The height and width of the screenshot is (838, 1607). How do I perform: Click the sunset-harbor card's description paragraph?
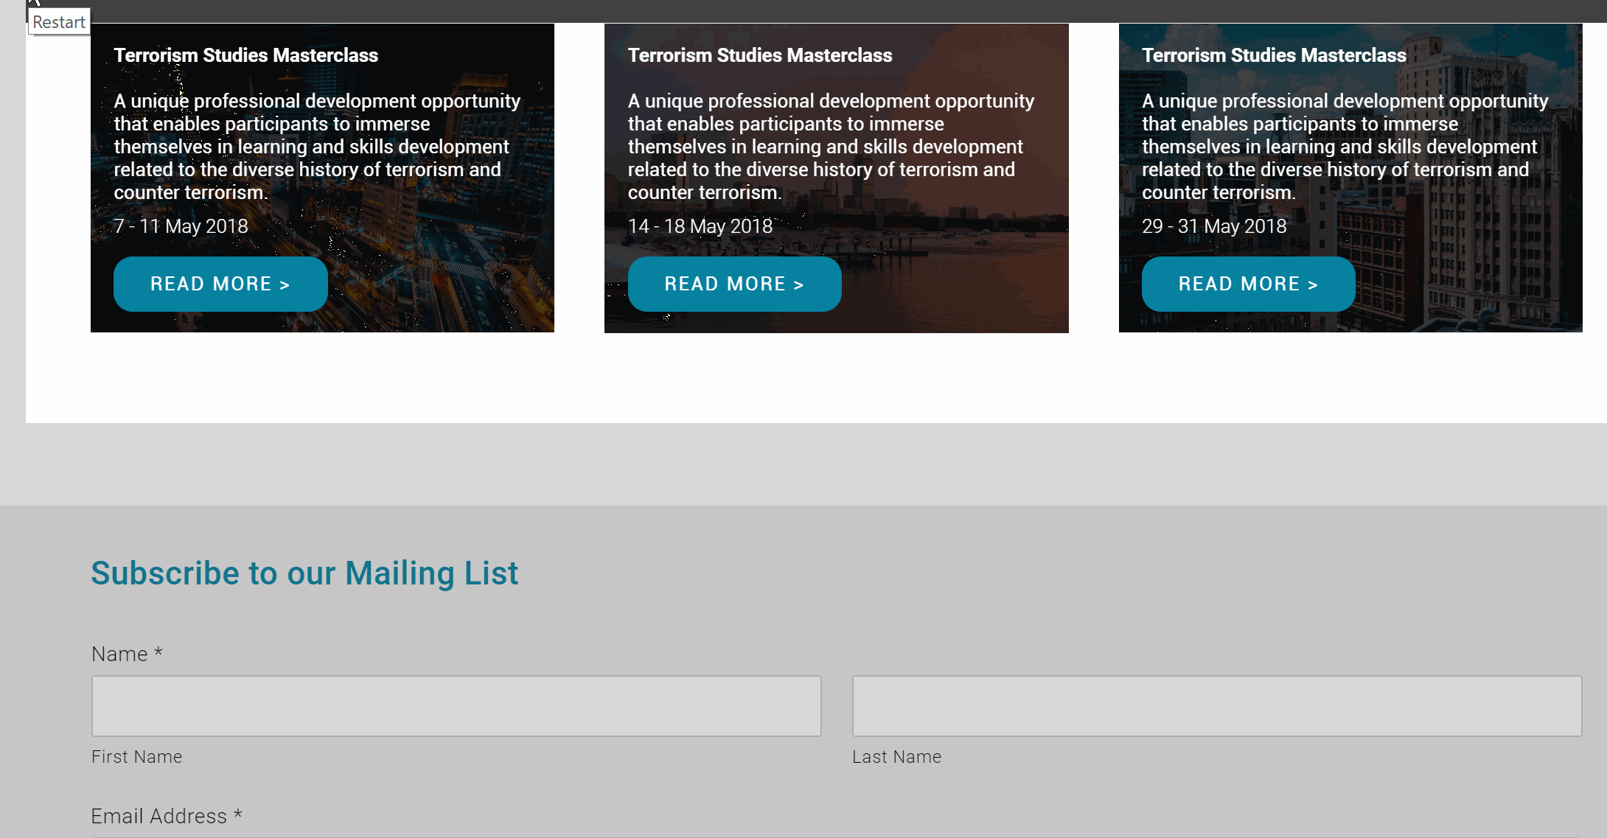(x=831, y=147)
